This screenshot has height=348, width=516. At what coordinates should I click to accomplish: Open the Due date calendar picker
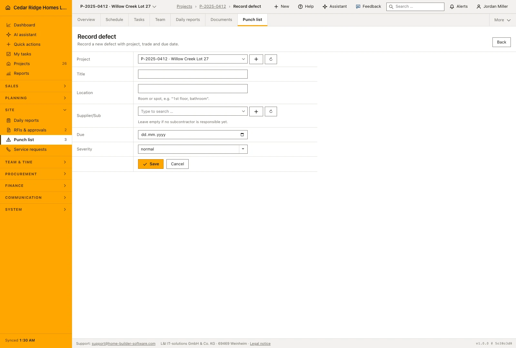click(242, 135)
